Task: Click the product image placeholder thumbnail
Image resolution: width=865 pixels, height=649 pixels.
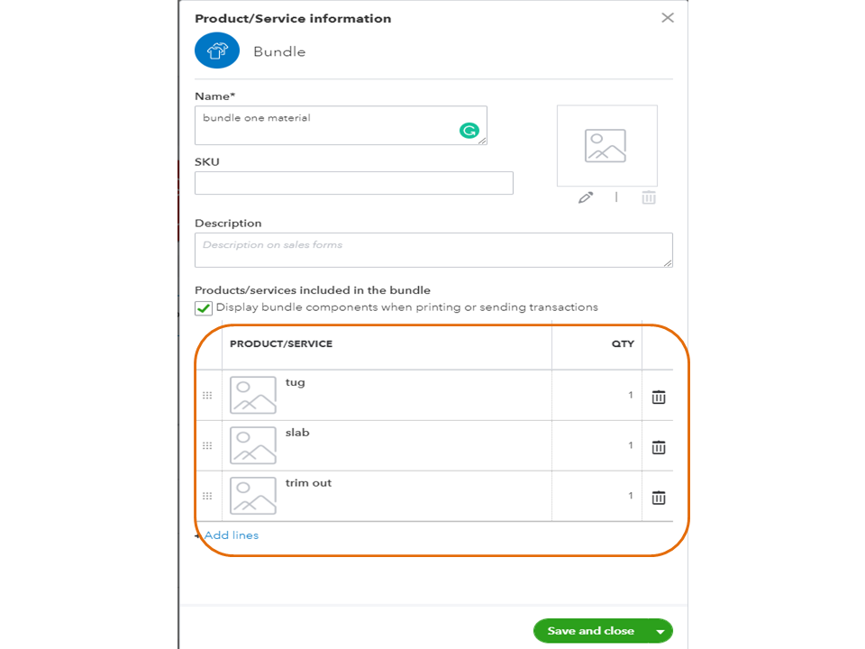Action: pos(606,146)
